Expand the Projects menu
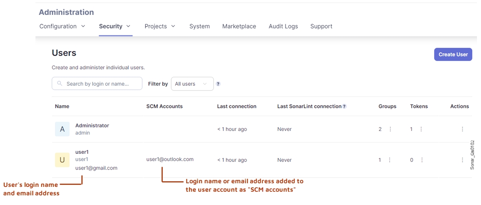Image resolution: width=481 pixels, height=205 pixels. click(x=160, y=26)
